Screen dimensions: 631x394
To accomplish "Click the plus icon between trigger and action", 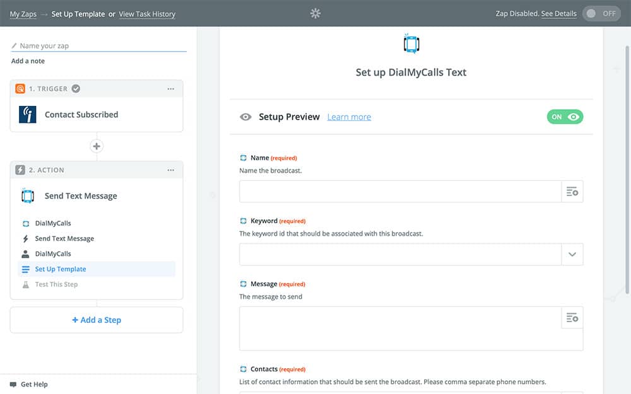I will (97, 146).
